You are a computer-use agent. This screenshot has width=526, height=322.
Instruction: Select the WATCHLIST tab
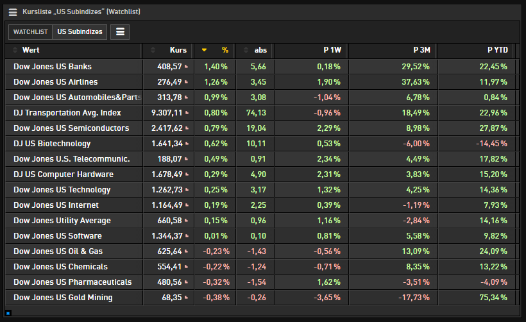coord(31,32)
